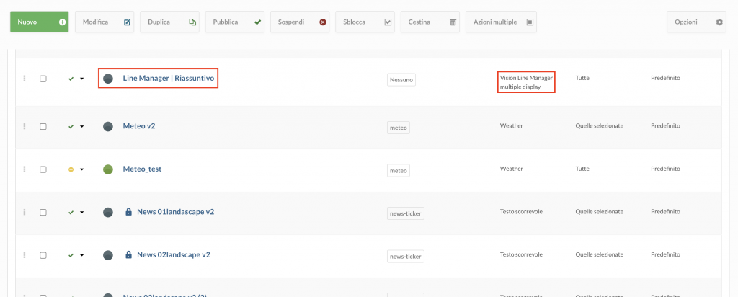Viewport: 738px width, 297px height.
Task: Click Quelle selezionate in News 01landascape v2 row
Action: pyautogui.click(x=599, y=212)
